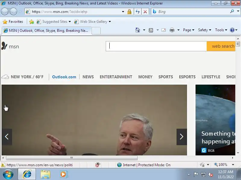The height and width of the screenshot is (180, 241).
Task: Open the Windows Start button
Action: pyautogui.click(x=8, y=174)
